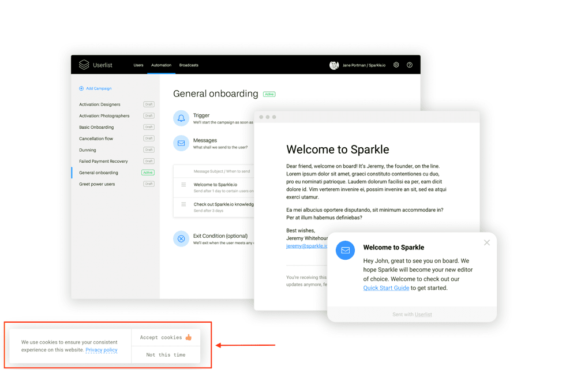
Task: Click Draft badge next to Activation: Designers
Action: (149, 104)
